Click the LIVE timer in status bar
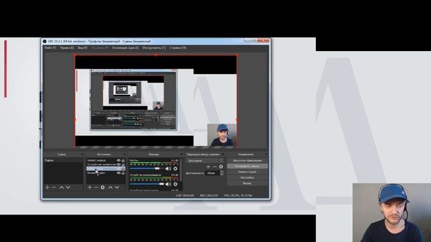 pyautogui.click(x=185, y=196)
